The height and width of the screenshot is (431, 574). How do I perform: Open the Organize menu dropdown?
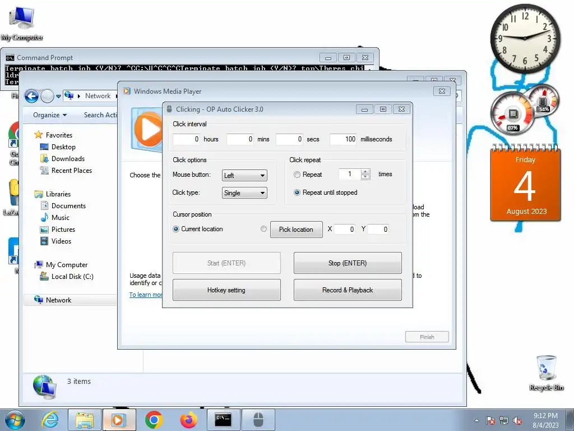(x=50, y=114)
